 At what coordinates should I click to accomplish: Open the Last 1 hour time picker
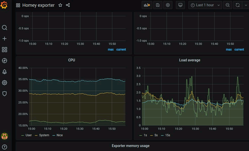pos(205,5)
